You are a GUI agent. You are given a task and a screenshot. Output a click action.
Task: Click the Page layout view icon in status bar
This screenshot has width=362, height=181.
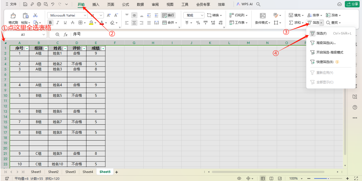pos(271,178)
